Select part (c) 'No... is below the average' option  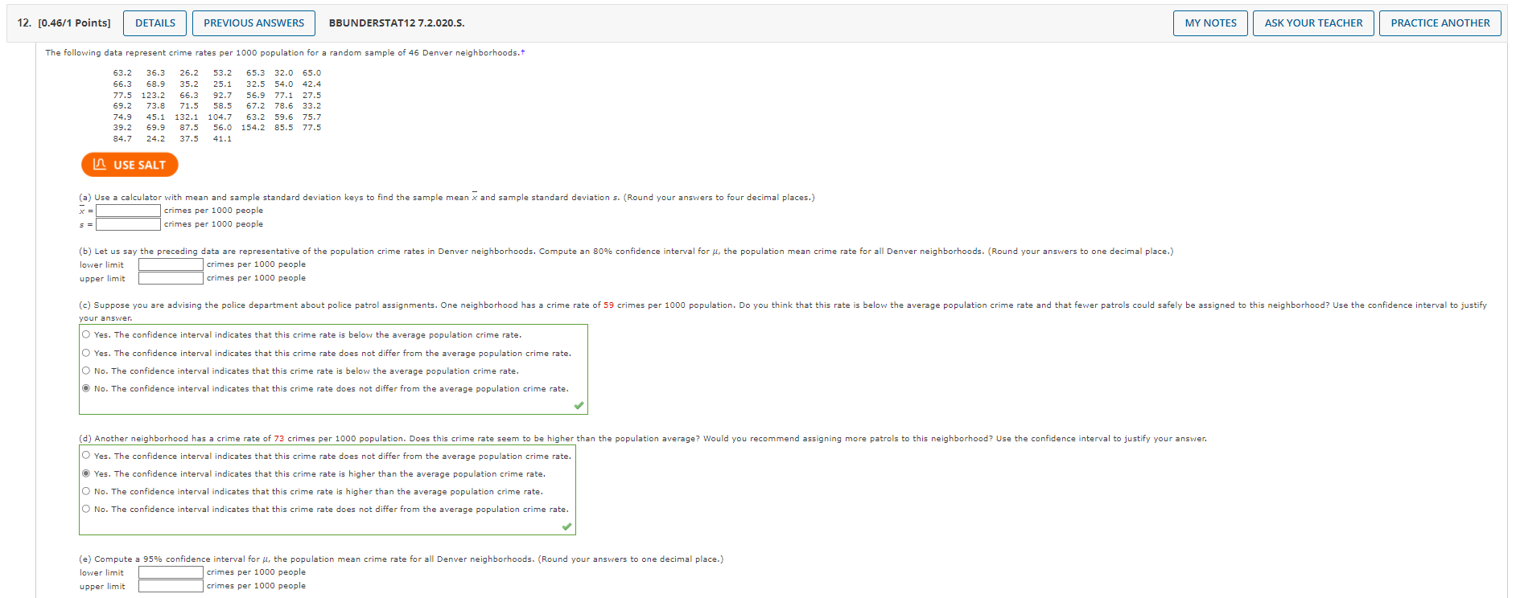click(86, 371)
